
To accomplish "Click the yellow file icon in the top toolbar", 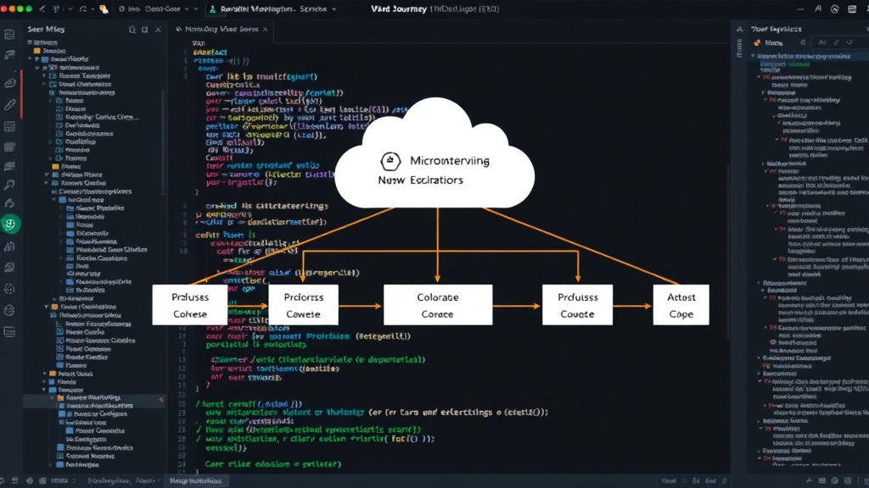I will point(104,8).
